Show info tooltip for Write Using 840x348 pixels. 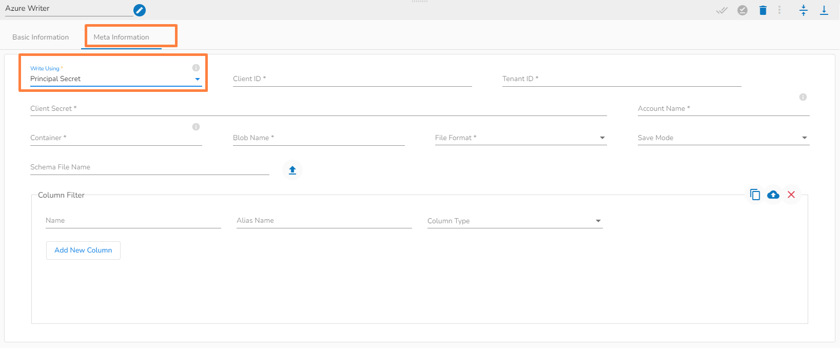point(196,68)
